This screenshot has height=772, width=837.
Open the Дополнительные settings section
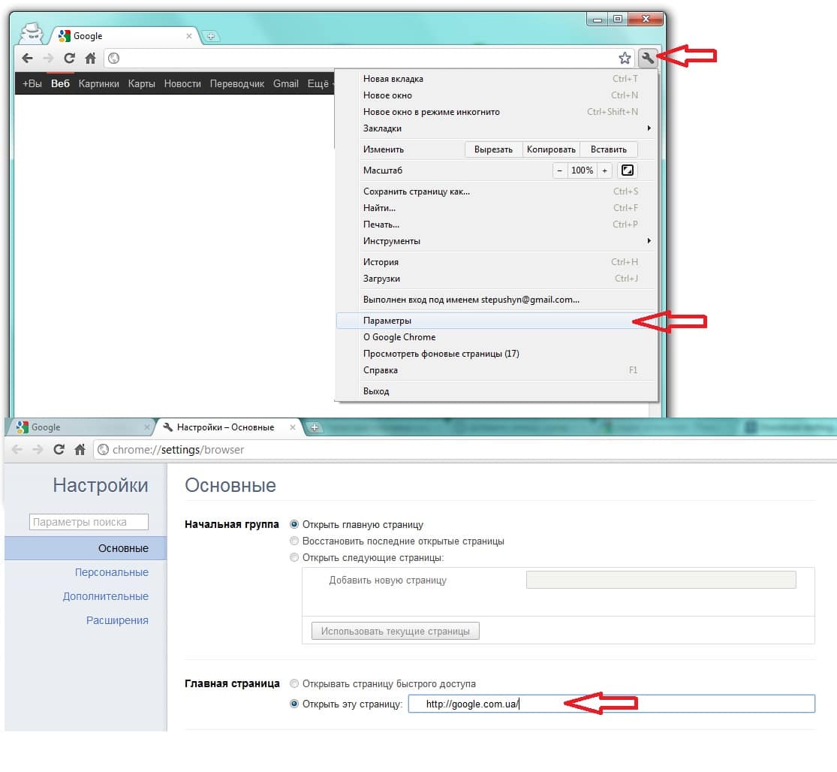(x=106, y=596)
